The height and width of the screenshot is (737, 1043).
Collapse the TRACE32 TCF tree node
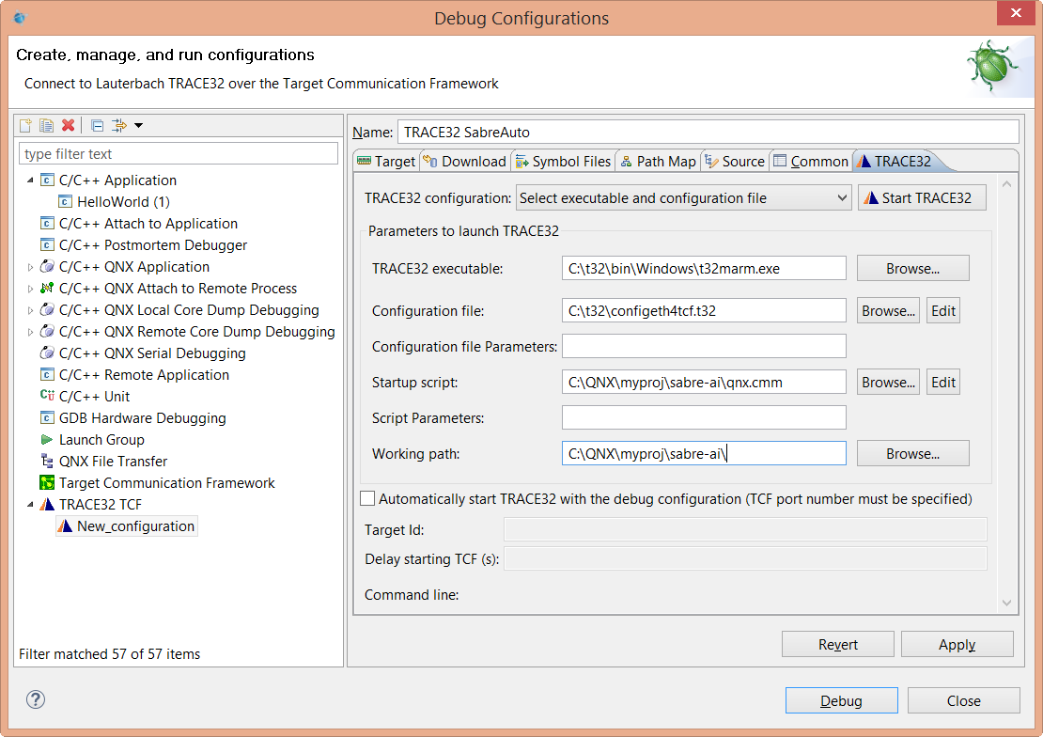tap(30, 504)
